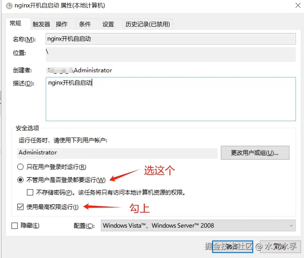Click the 名称 field containing nginx开机自启动

pos(171,39)
